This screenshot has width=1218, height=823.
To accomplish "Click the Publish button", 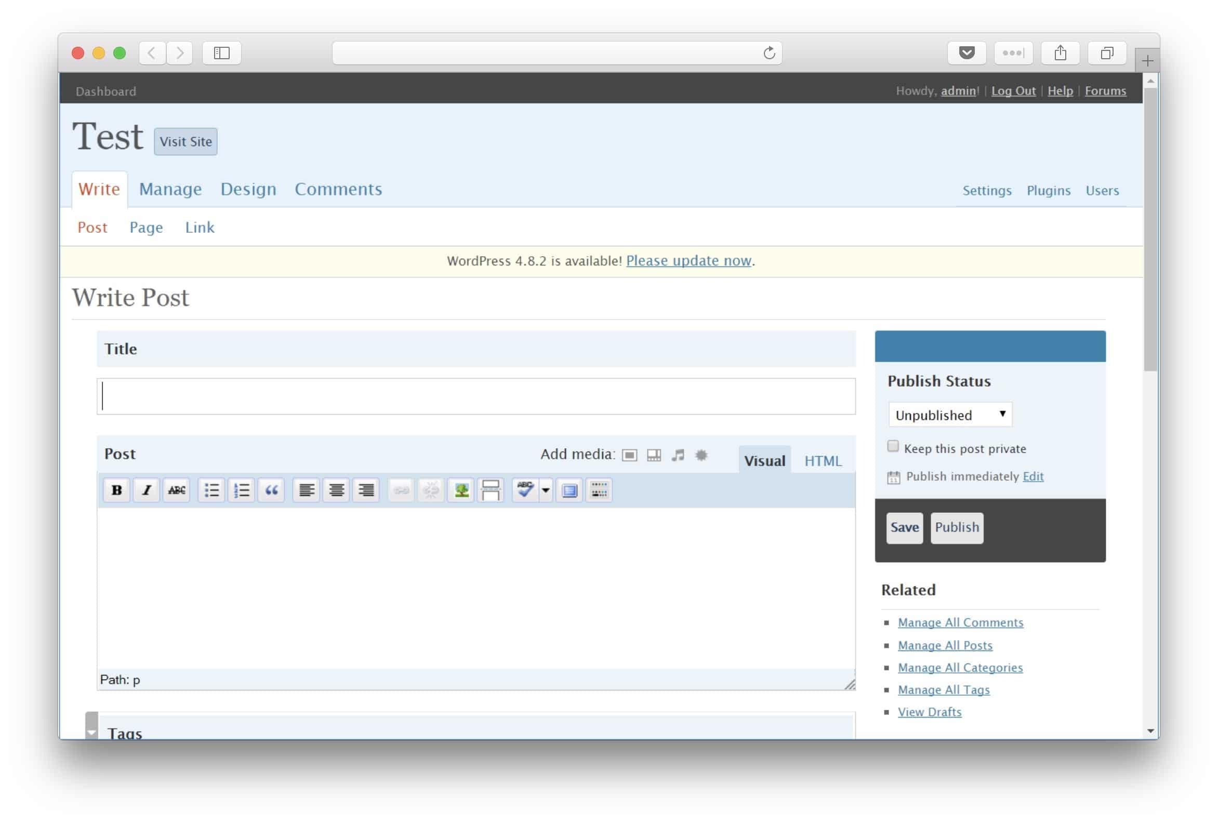I will (x=957, y=527).
